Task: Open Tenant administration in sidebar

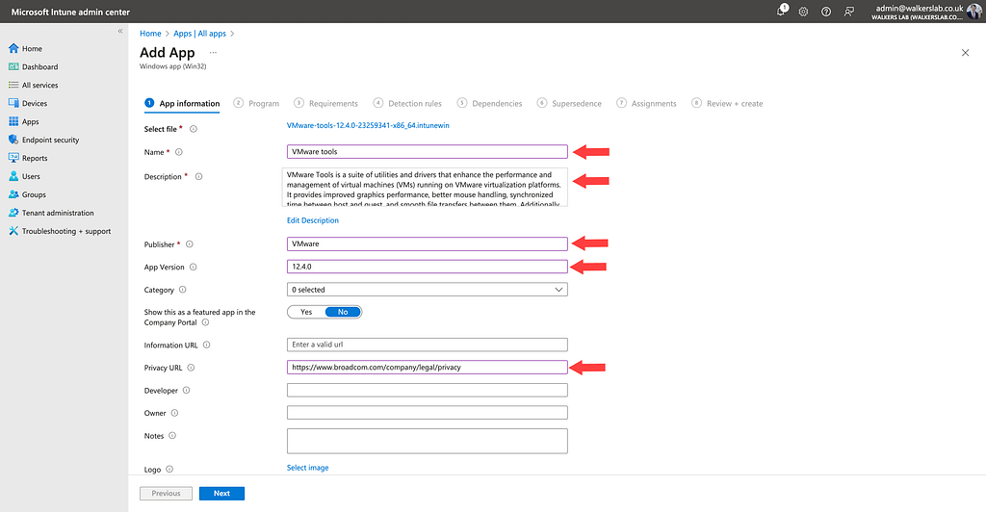Action: point(58,213)
